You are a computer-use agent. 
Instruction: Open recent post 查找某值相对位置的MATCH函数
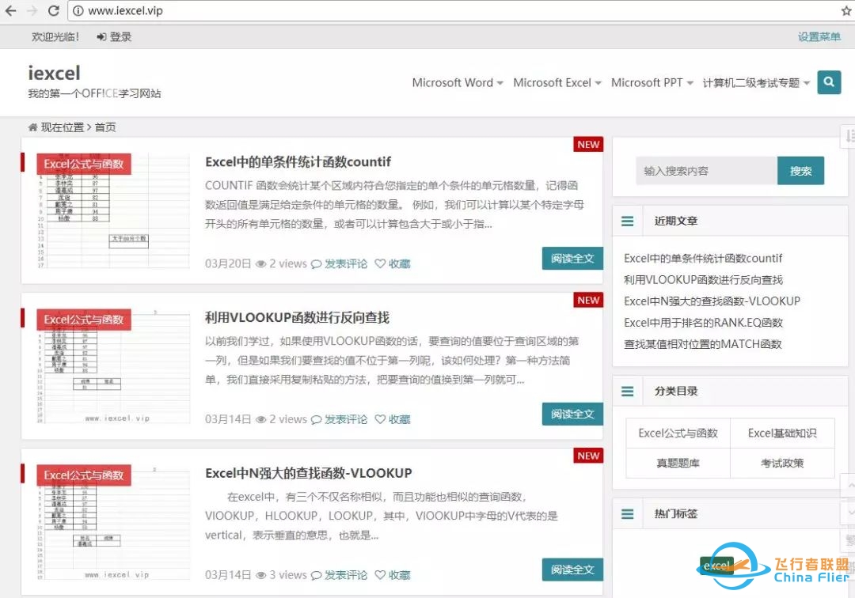[703, 344]
